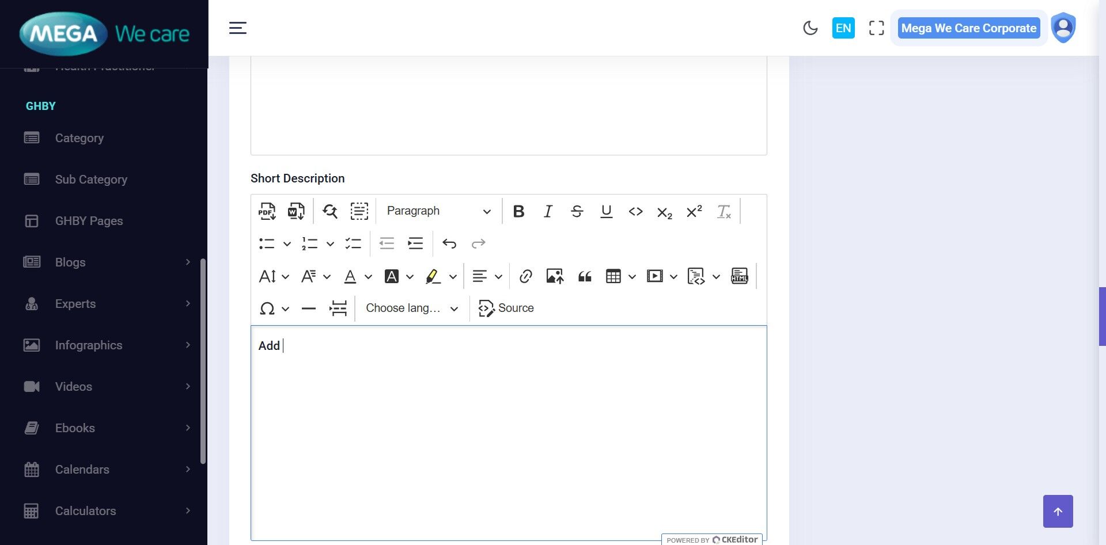Click the undo arrow in the toolbar
1106x545 pixels.
tap(449, 243)
